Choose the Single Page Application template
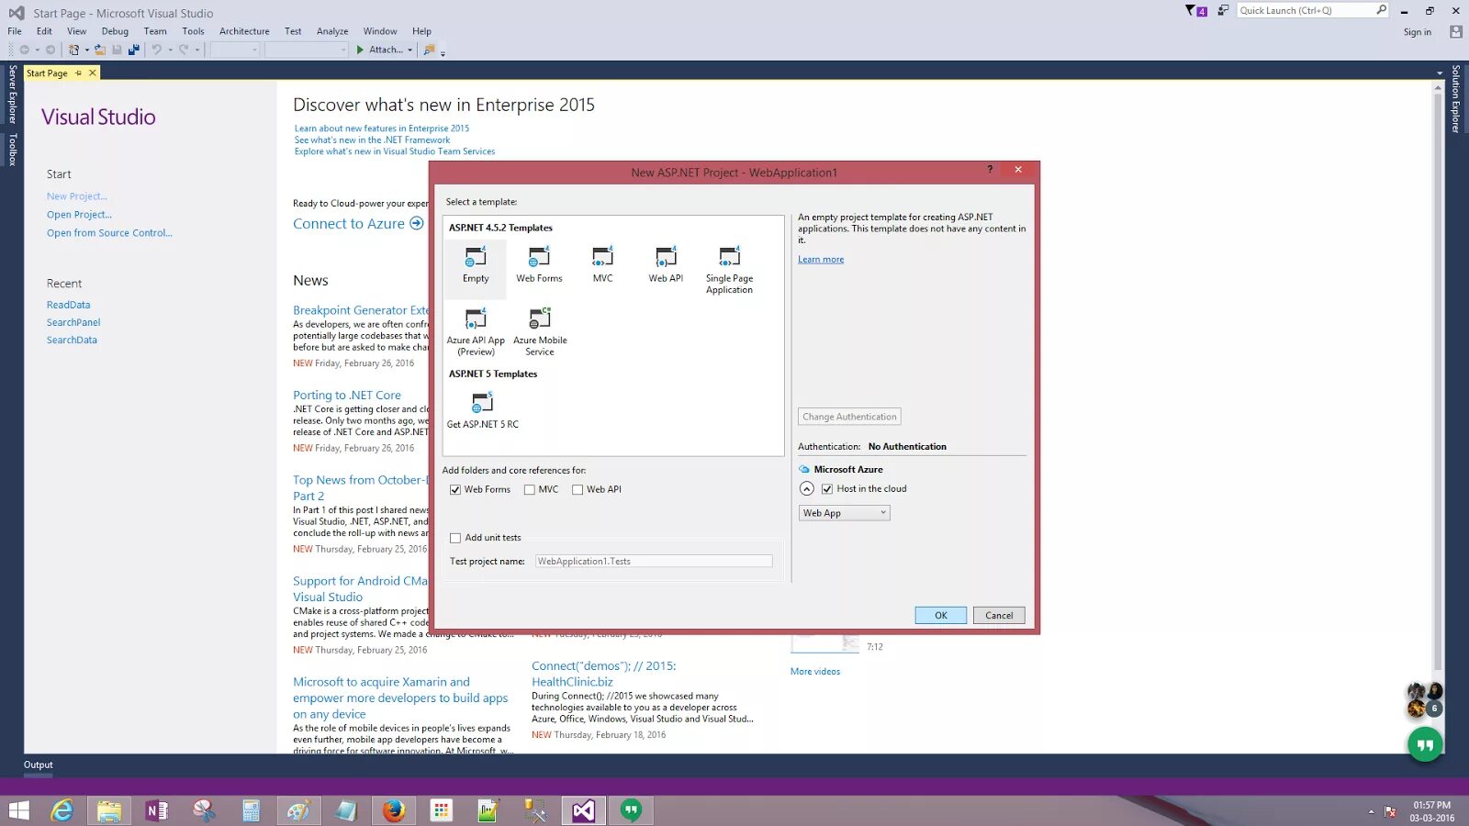The height and width of the screenshot is (826, 1469). 729,269
